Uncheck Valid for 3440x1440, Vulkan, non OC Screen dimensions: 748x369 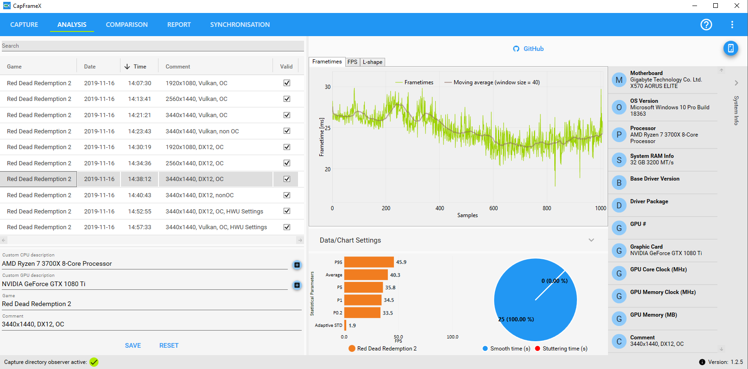[287, 131]
